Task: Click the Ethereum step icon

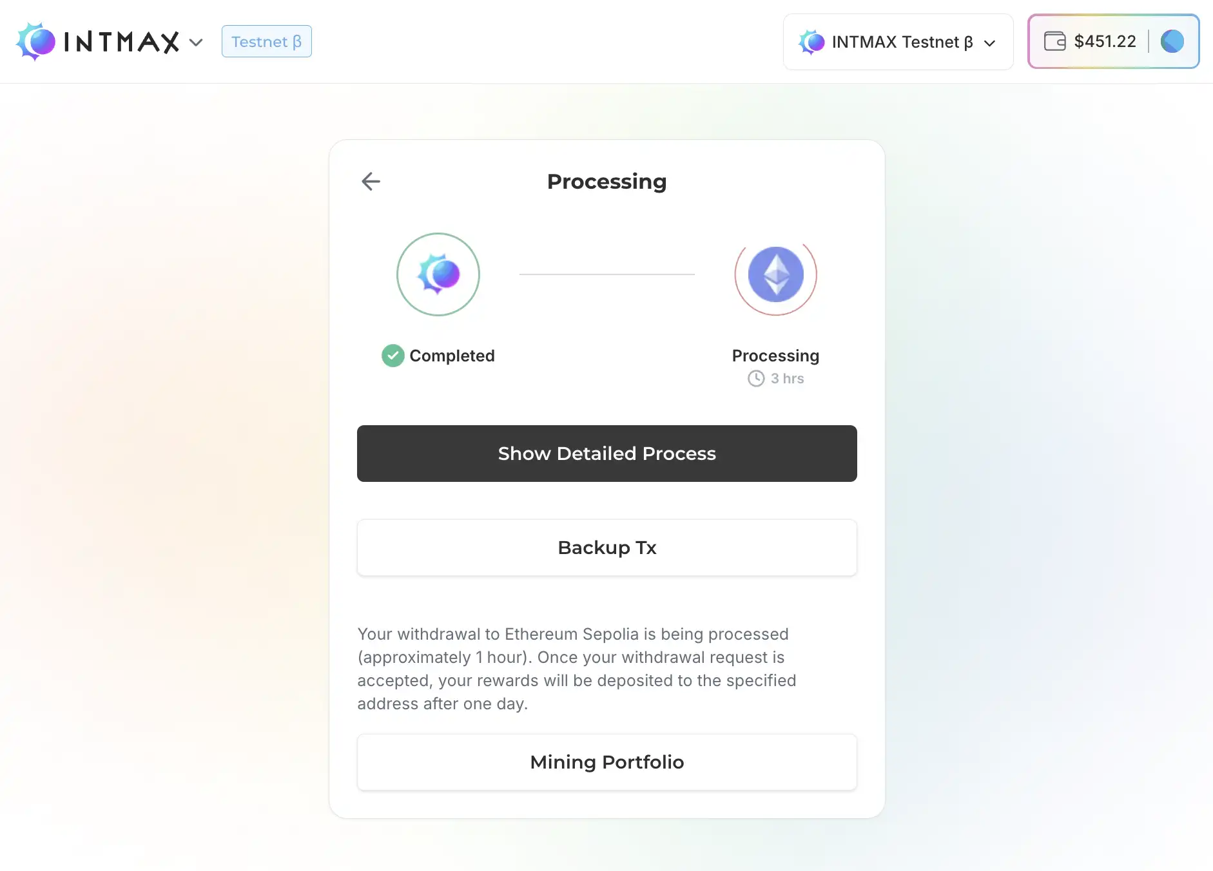Action: point(775,274)
